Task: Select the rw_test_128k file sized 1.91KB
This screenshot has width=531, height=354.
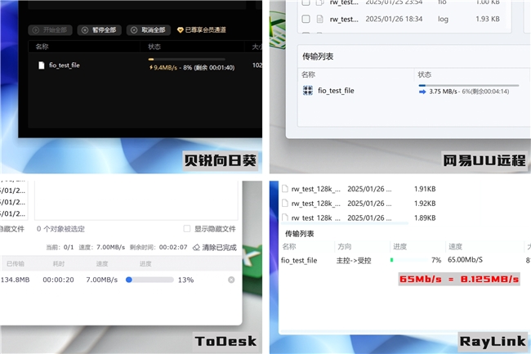Action: click(x=316, y=189)
